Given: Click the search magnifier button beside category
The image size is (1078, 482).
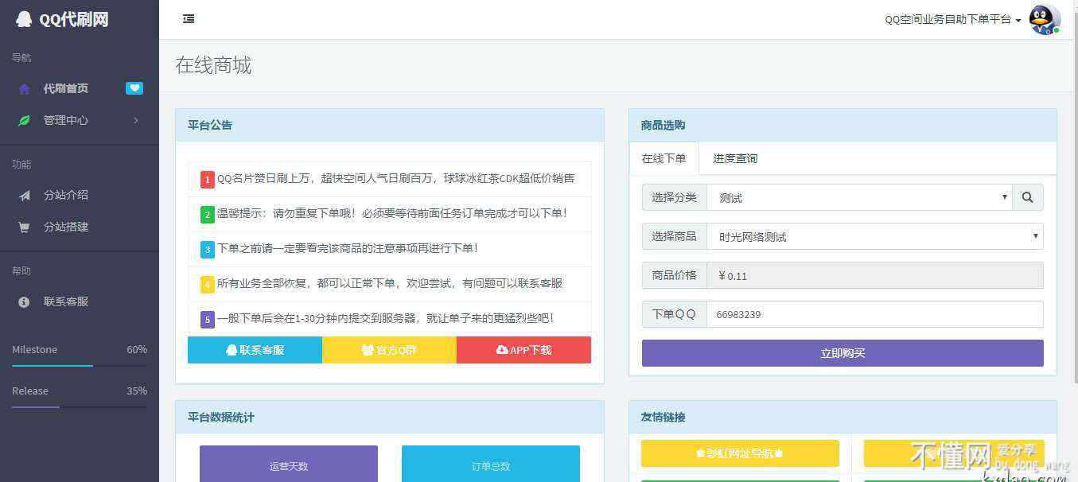Looking at the screenshot, I should click(x=1027, y=197).
